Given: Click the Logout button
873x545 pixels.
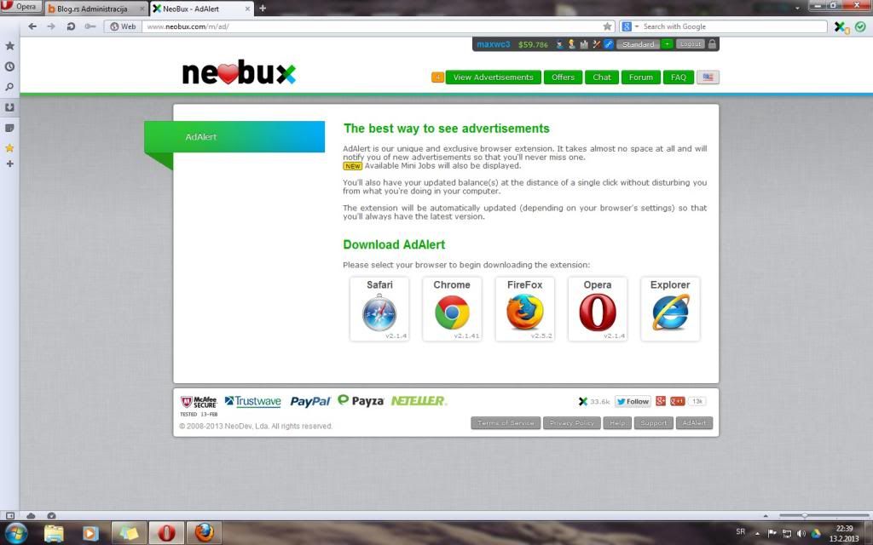Looking at the screenshot, I should [x=691, y=44].
